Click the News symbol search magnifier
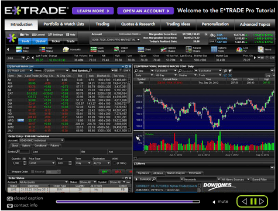This screenshot has height=211, width=278. point(154,179)
